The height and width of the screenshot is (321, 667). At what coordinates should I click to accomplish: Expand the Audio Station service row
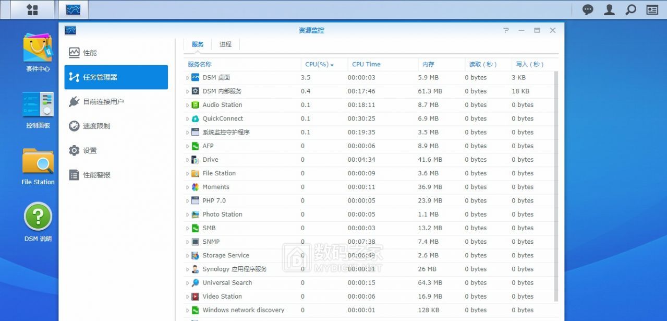188,105
